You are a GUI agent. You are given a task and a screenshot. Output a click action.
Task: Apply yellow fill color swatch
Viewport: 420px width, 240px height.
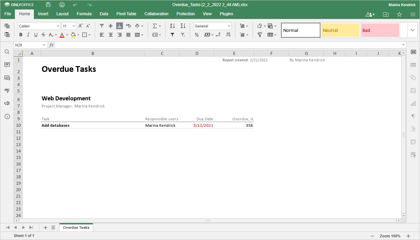(73, 35)
